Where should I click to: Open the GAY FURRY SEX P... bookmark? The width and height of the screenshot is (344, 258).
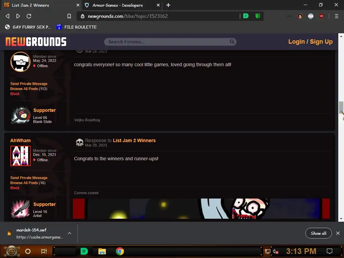(28, 27)
